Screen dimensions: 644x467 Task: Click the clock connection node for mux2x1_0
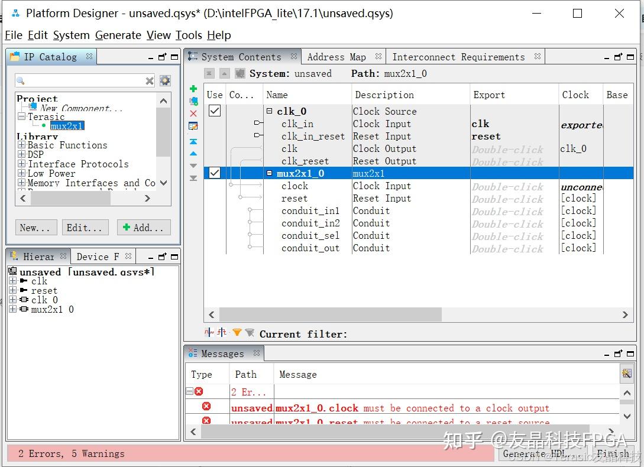click(231, 185)
